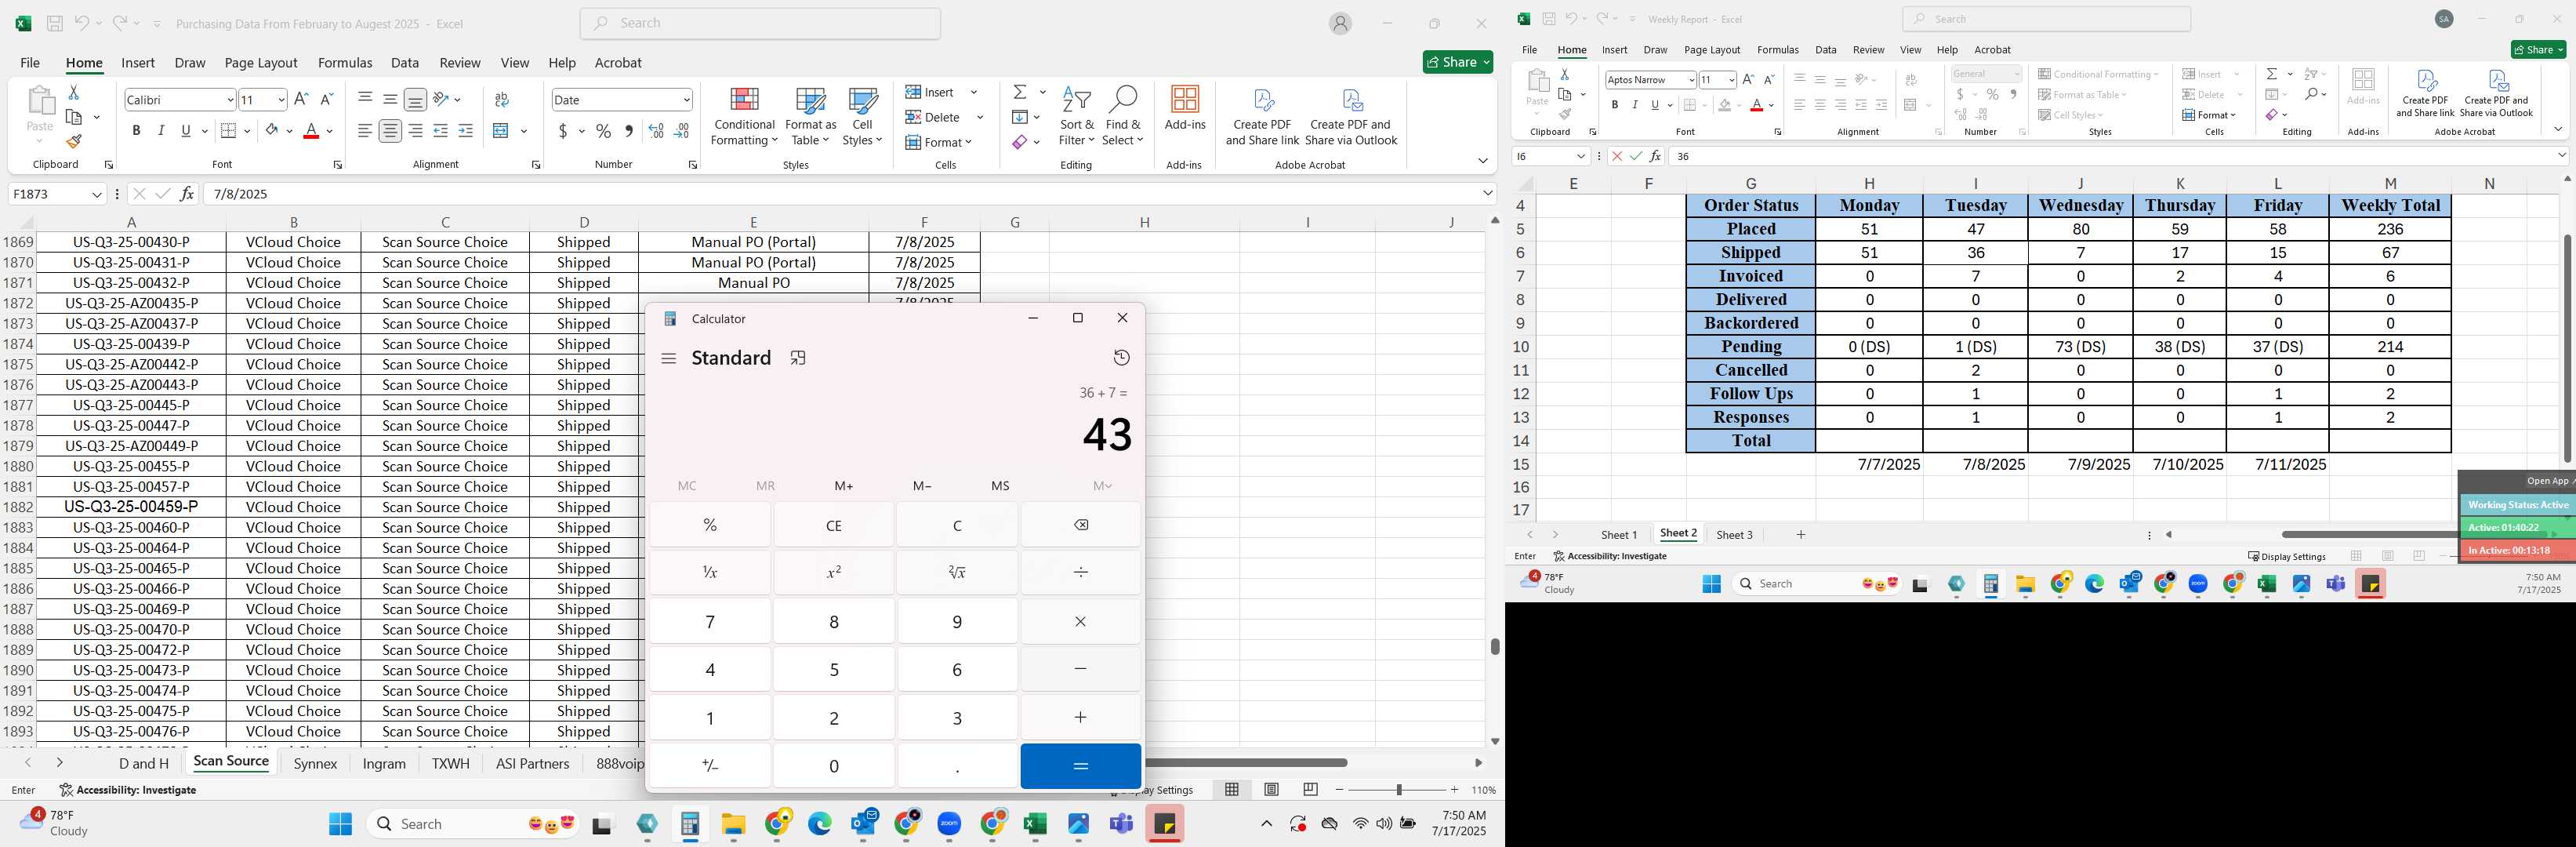
Task: Click the Save icon in the Purchasing Data title bar
Action: 55,23
